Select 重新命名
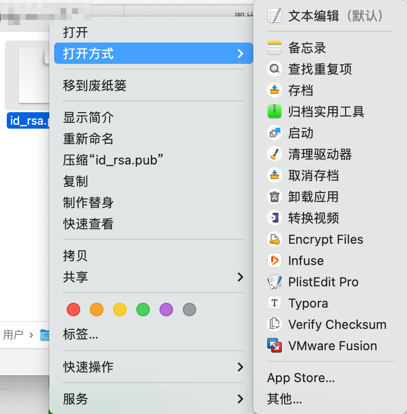 click(154, 139)
